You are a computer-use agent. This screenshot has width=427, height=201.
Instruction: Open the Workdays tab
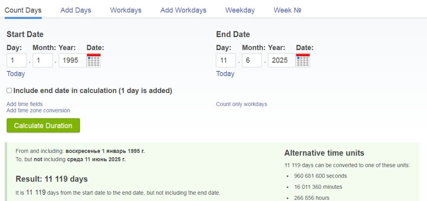click(x=126, y=10)
